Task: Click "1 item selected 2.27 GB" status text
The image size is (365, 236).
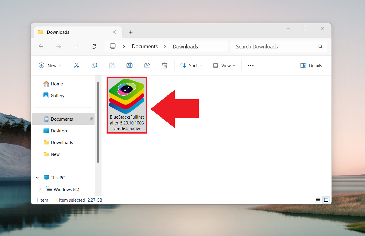Action: coord(79,200)
